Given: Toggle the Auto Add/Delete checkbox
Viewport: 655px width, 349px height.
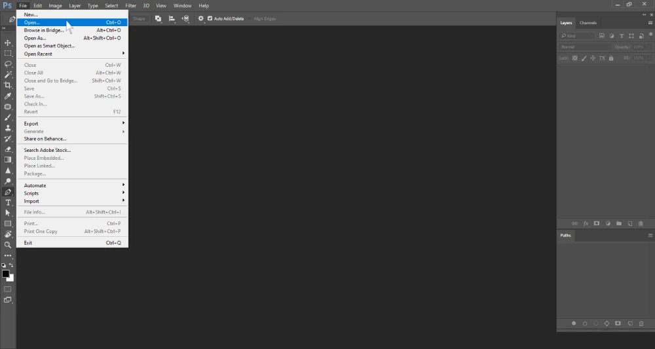Looking at the screenshot, I should pyautogui.click(x=210, y=18).
